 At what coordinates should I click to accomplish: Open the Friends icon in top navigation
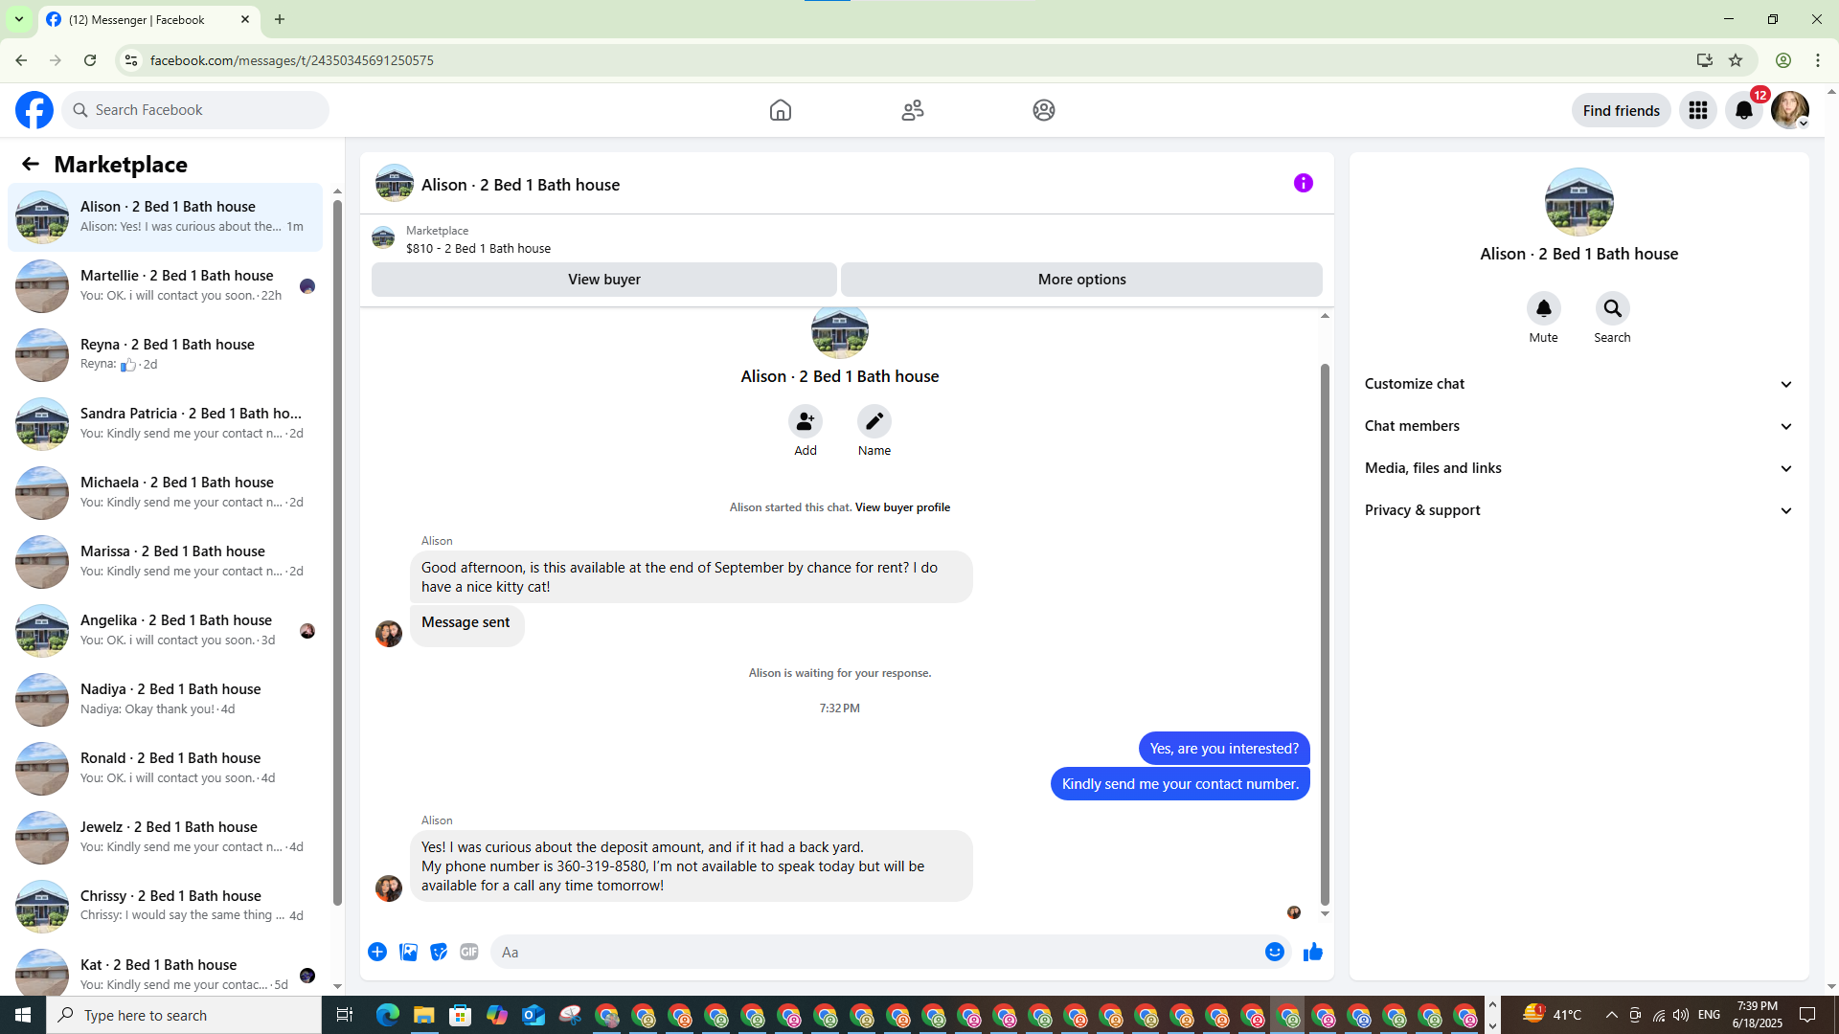(x=913, y=110)
